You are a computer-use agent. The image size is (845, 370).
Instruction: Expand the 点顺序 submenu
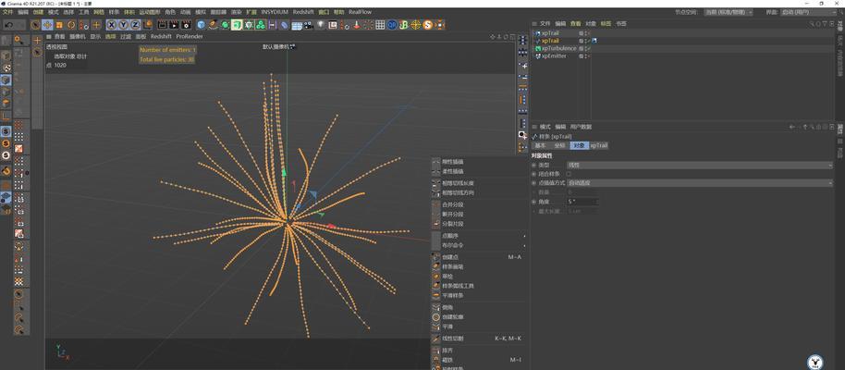(x=477, y=236)
